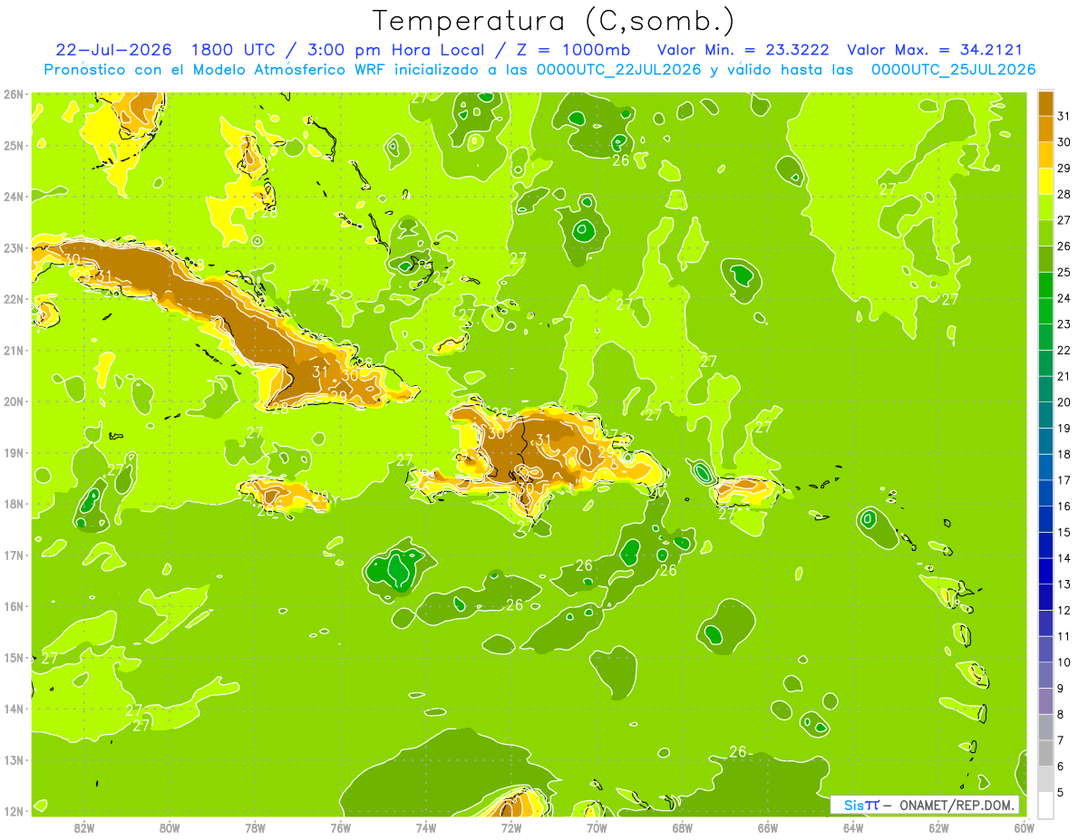Viewport: 1088px width, 840px height.
Task: Click the 80W longitude axis label
Action: [x=170, y=828]
